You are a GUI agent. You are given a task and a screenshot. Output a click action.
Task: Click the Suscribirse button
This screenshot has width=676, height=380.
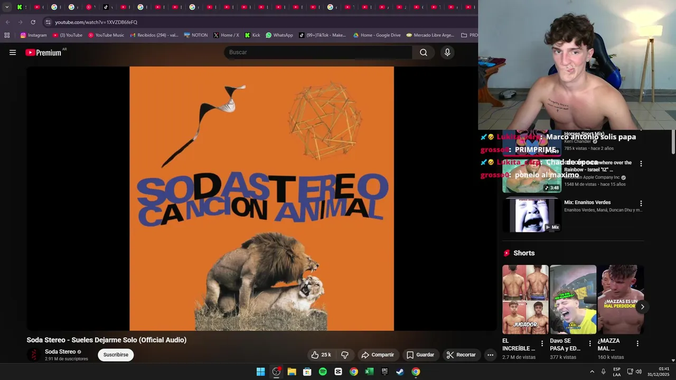coord(116,355)
